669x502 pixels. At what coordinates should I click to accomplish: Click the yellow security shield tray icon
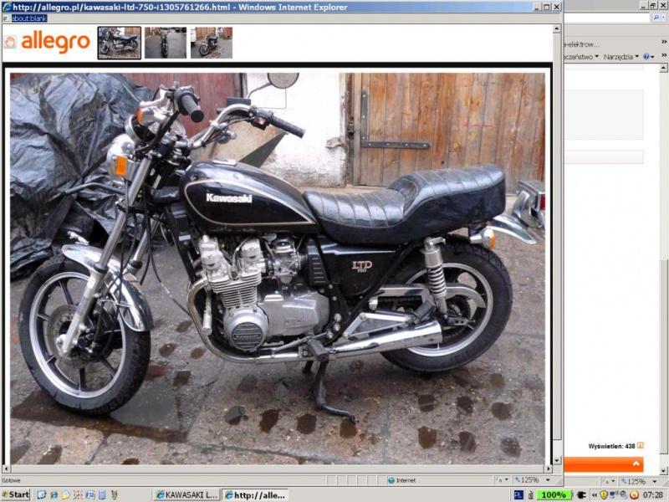coord(604,495)
